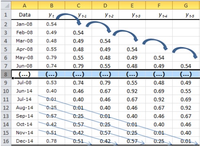Select cell G16 with value 0.01

coord(186,141)
